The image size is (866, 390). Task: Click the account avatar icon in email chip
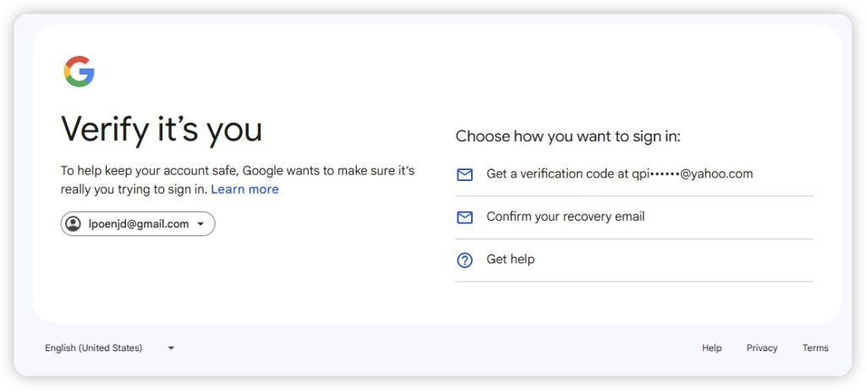[x=74, y=224]
